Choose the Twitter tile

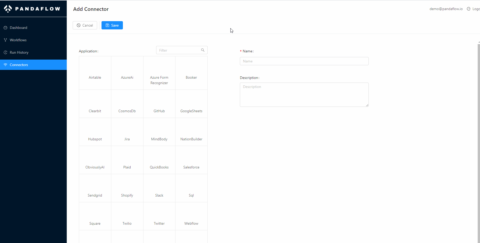coord(159,216)
